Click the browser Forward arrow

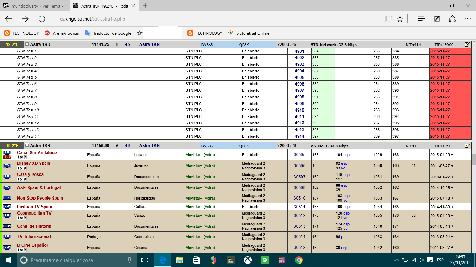(x=25, y=19)
